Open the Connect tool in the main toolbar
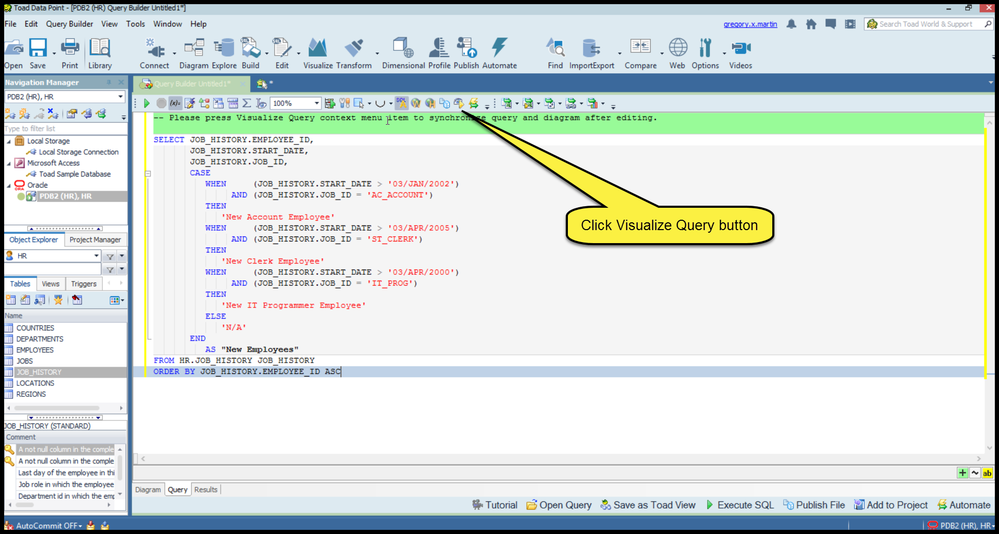The image size is (999, 534). 154,54
